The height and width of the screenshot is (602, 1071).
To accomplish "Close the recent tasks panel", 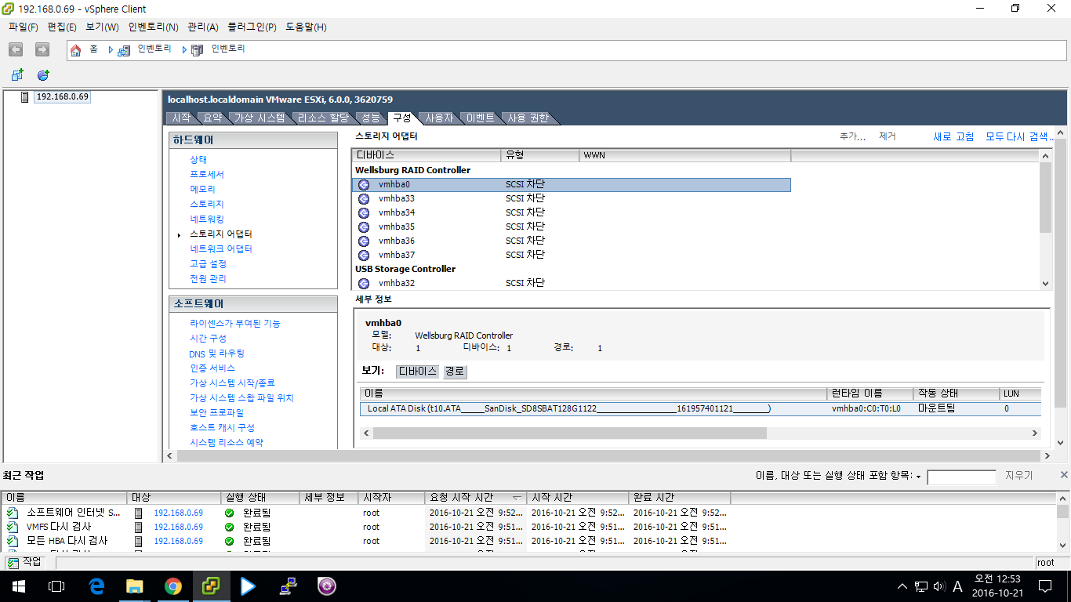I will (1064, 475).
